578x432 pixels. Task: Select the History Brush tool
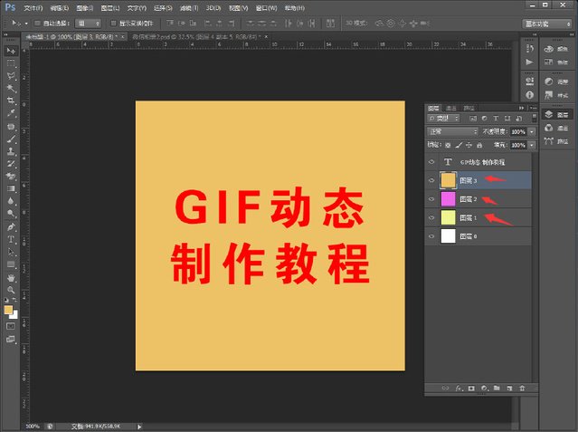pyautogui.click(x=11, y=164)
